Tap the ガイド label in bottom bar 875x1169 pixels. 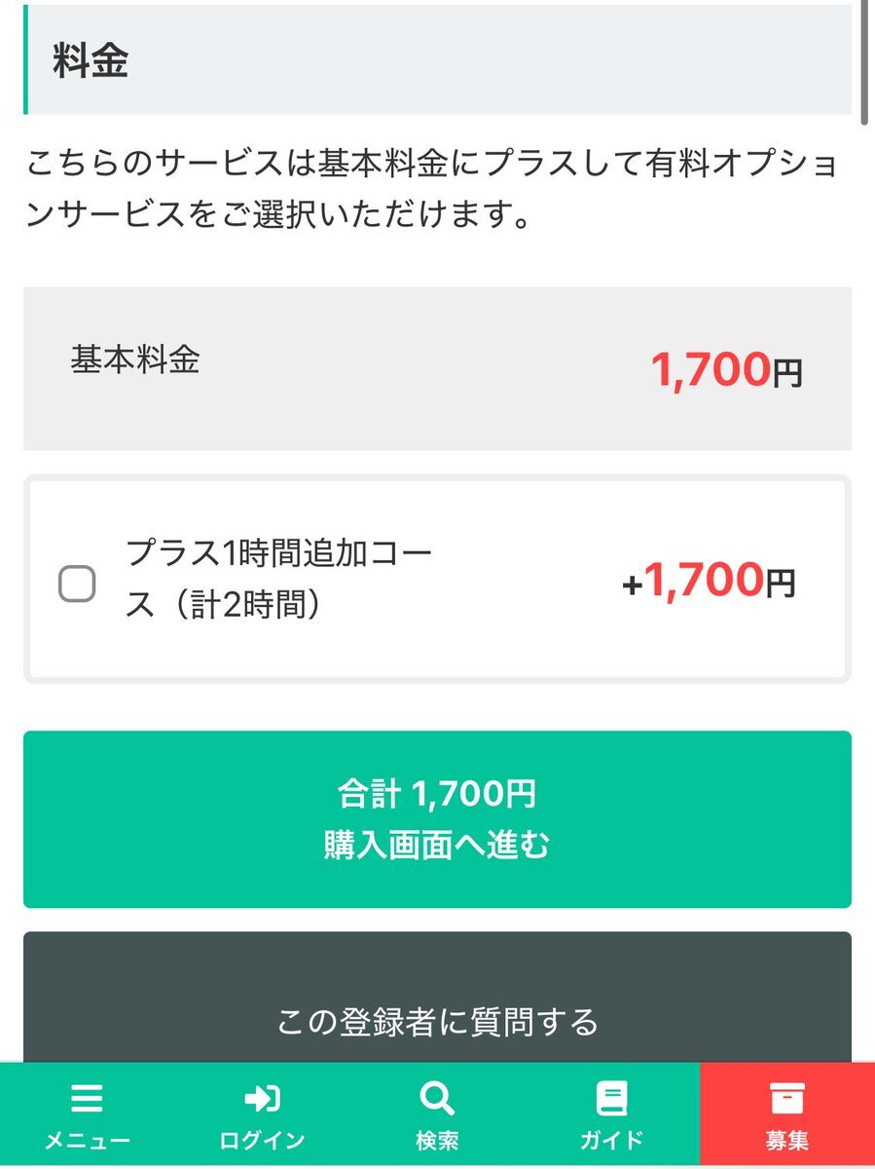pyautogui.click(x=612, y=1141)
